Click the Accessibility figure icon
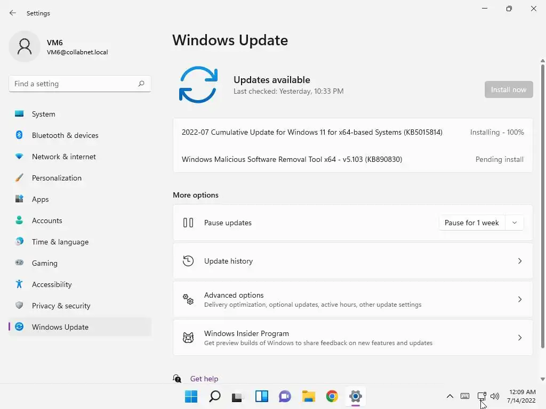546x409 pixels. [19, 284]
